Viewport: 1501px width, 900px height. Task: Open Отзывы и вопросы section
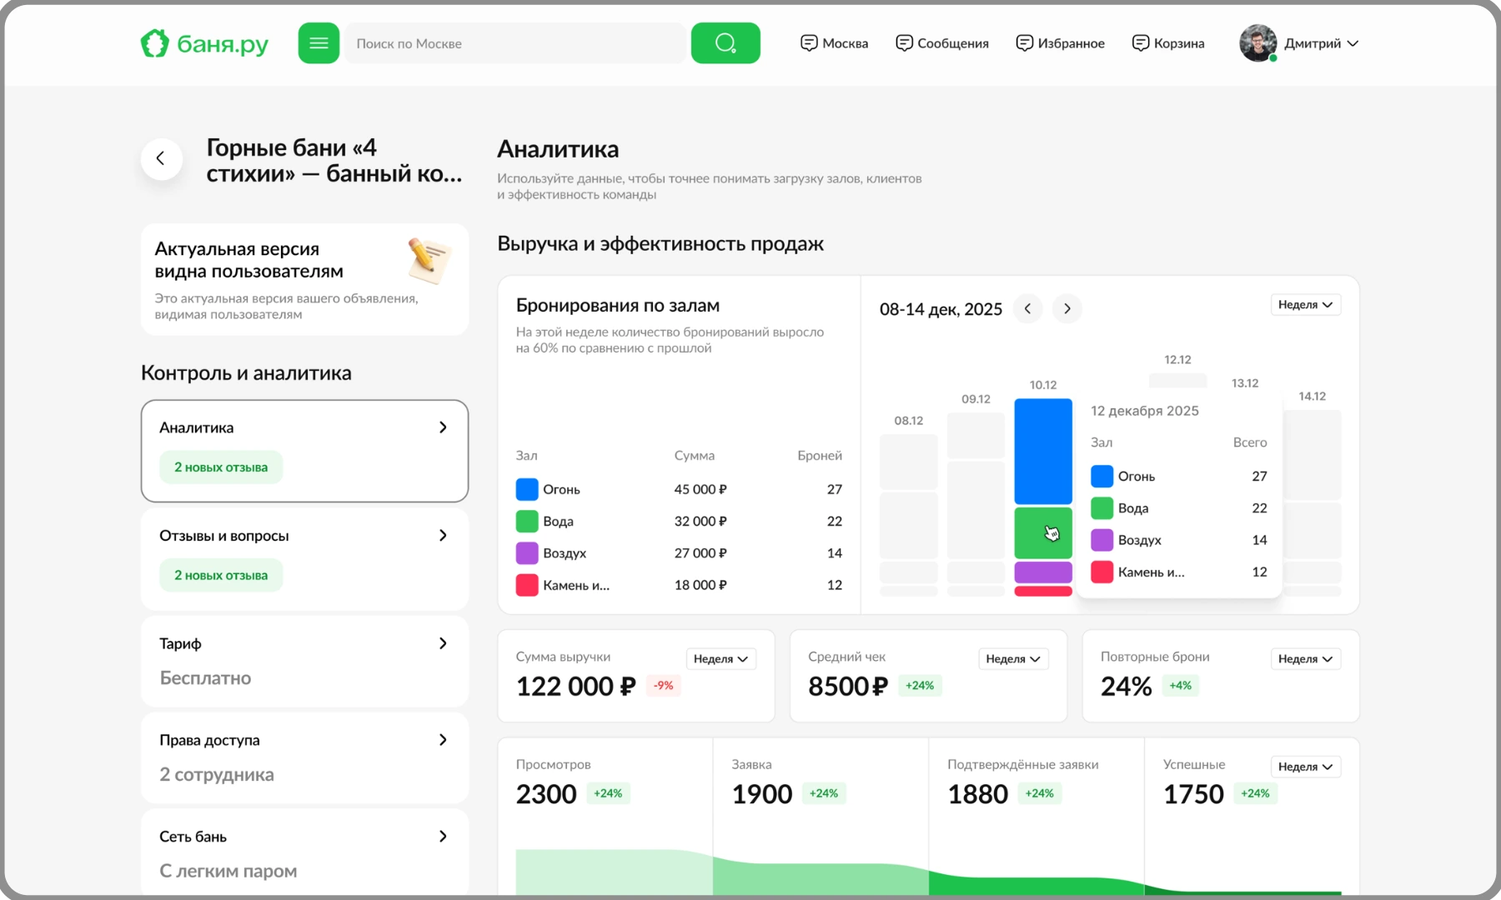pyautogui.click(x=304, y=559)
